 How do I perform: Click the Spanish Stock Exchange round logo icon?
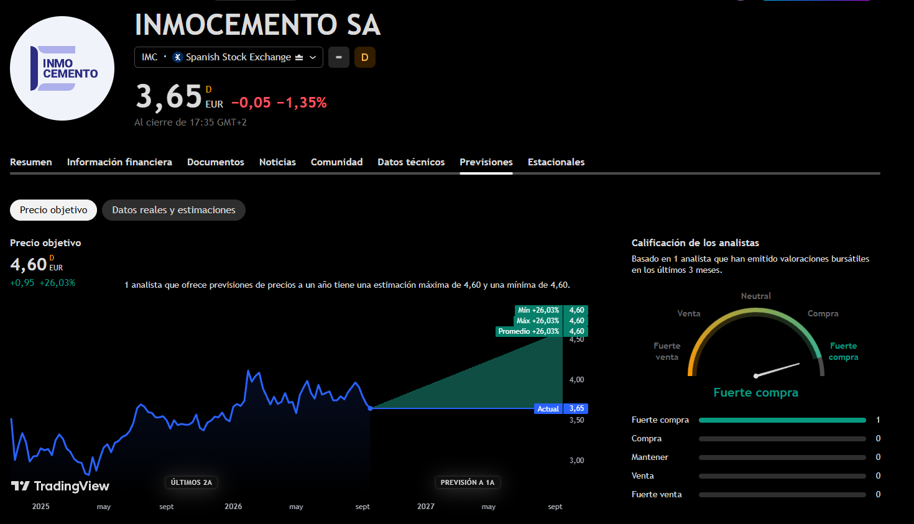point(177,57)
